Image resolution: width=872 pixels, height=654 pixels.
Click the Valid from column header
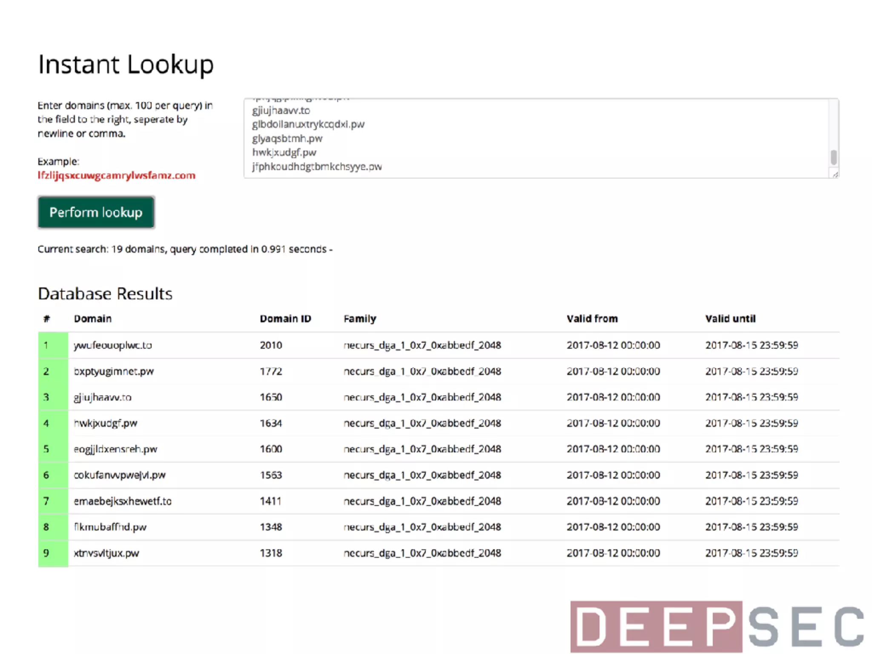(592, 318)
